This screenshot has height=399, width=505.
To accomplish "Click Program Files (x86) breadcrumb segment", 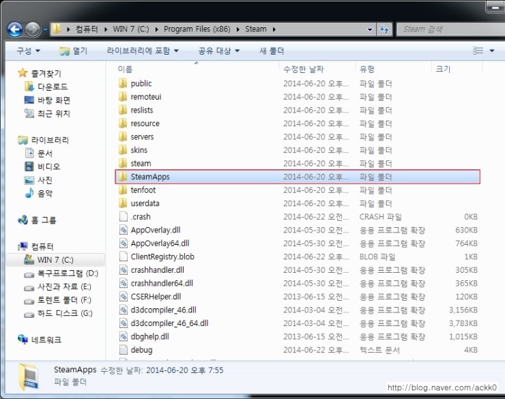I will click(197, 29).
